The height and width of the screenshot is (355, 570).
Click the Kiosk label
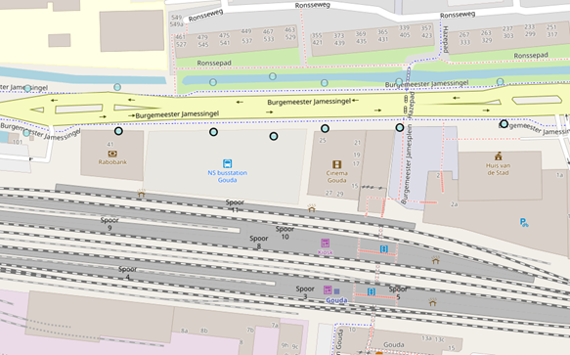[325, 252]
